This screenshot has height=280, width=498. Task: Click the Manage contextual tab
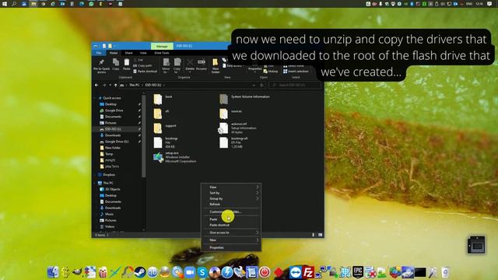[162, 47]
